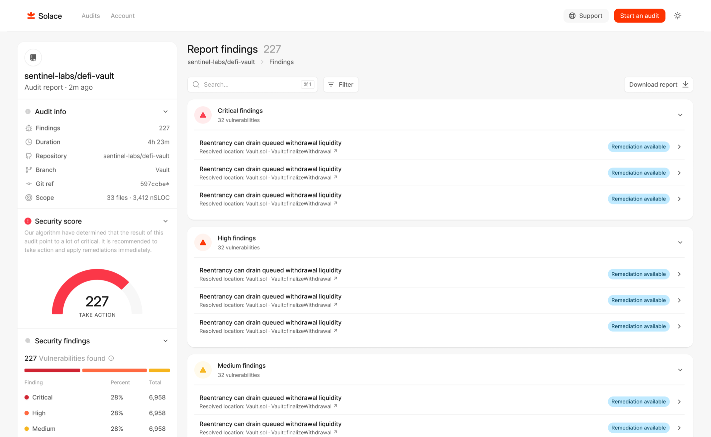
Task: Click the Solace flame logo icon
Action: [x=31, y=16]
